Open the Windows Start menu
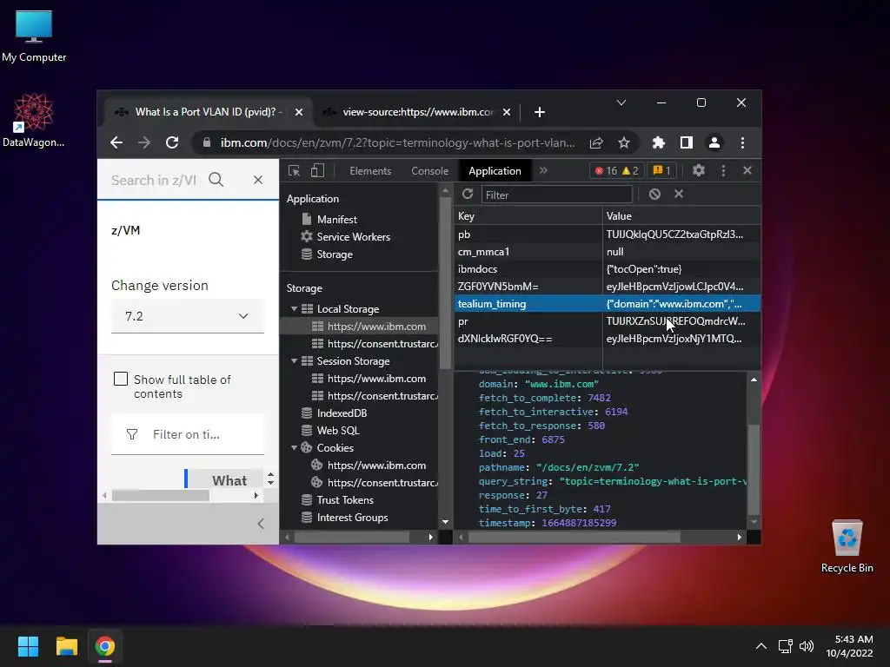Screen dimensions: 890x667 [x=28, y=646]
